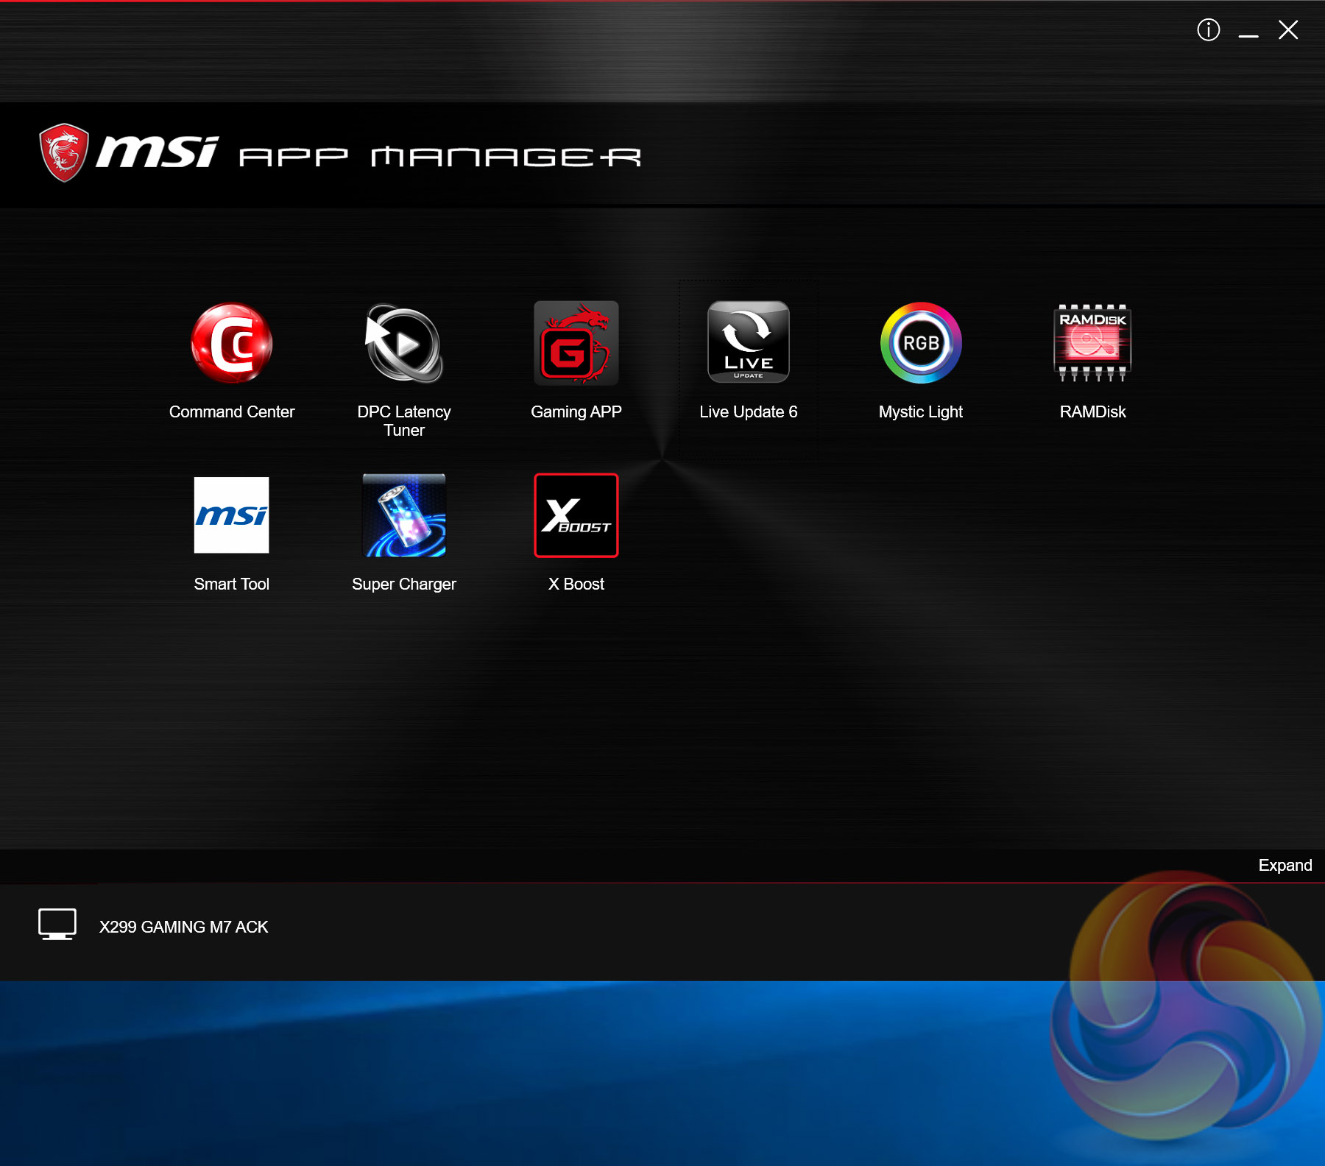The image size is (1325, 1166).
Task: Open the Gaming APP dragon icon
Action: point(576,343)
